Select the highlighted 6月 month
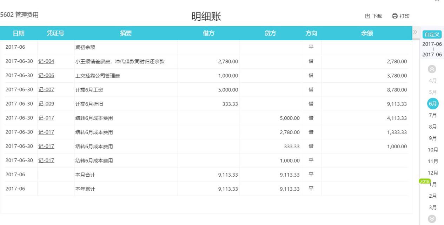This screenshot has height=225, width=444. click(x=433, y=104)
